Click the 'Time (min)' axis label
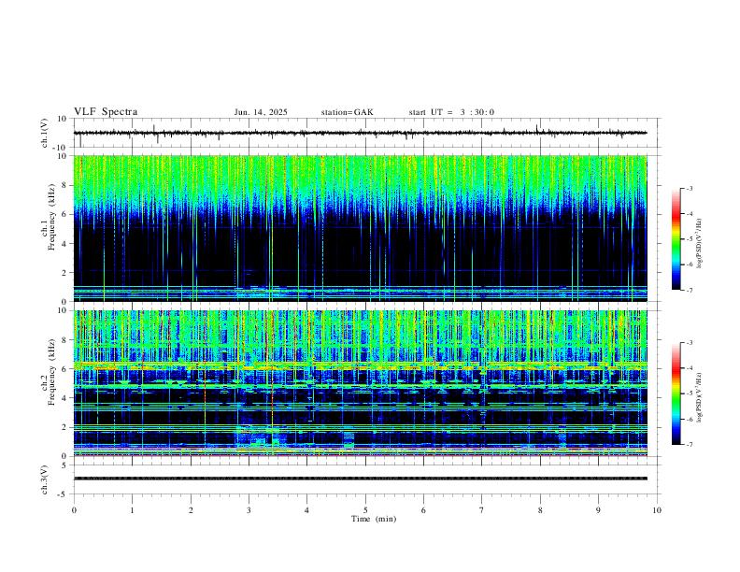Viewport: 740px width, 572px height. [374, 519]
